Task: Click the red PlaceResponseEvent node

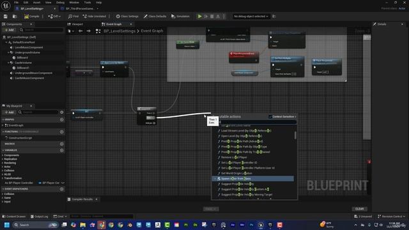Action: point(243,57)
